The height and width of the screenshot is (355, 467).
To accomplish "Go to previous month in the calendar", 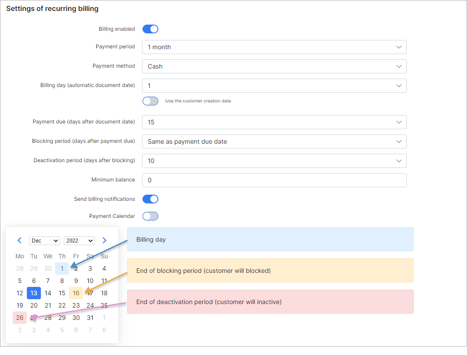I will (x=19, y=240).
